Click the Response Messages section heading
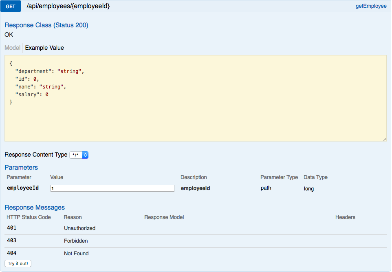 coord(35,208)
